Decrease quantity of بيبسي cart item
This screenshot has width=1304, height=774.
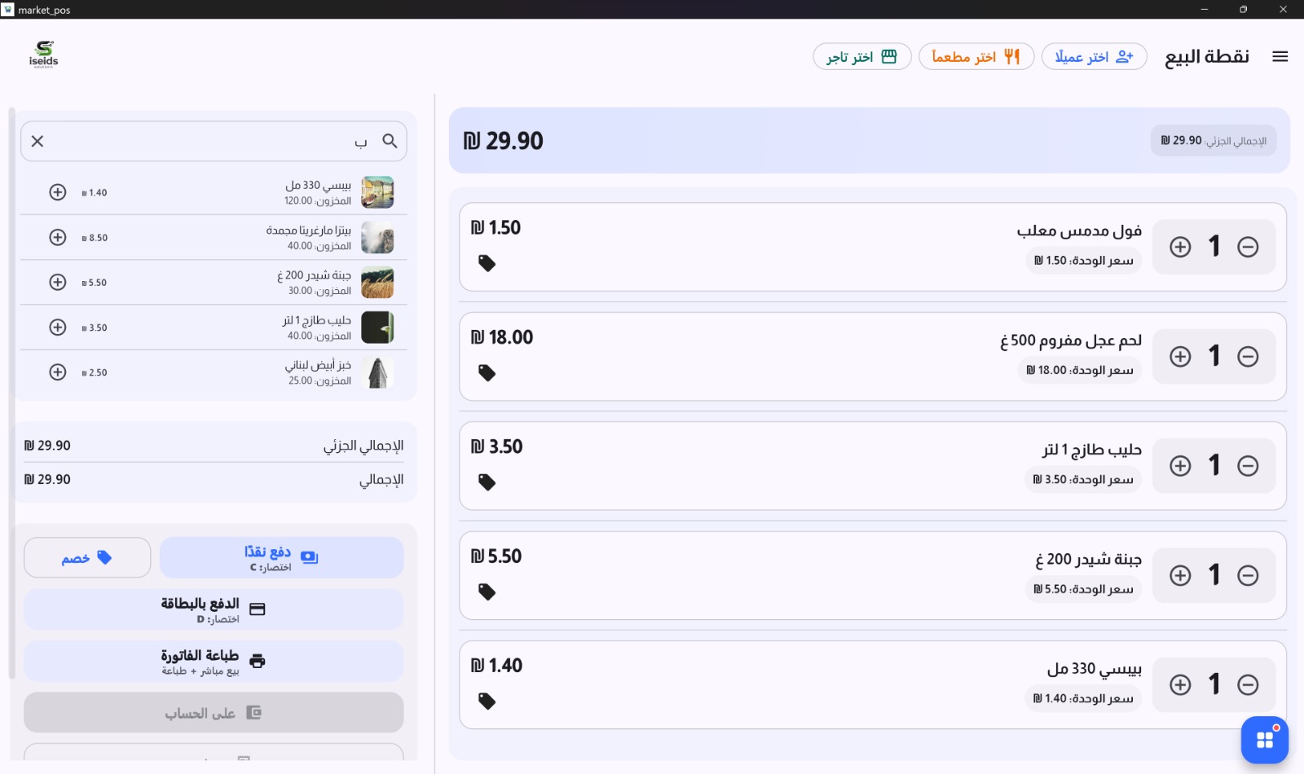(x=1248, y=684)
